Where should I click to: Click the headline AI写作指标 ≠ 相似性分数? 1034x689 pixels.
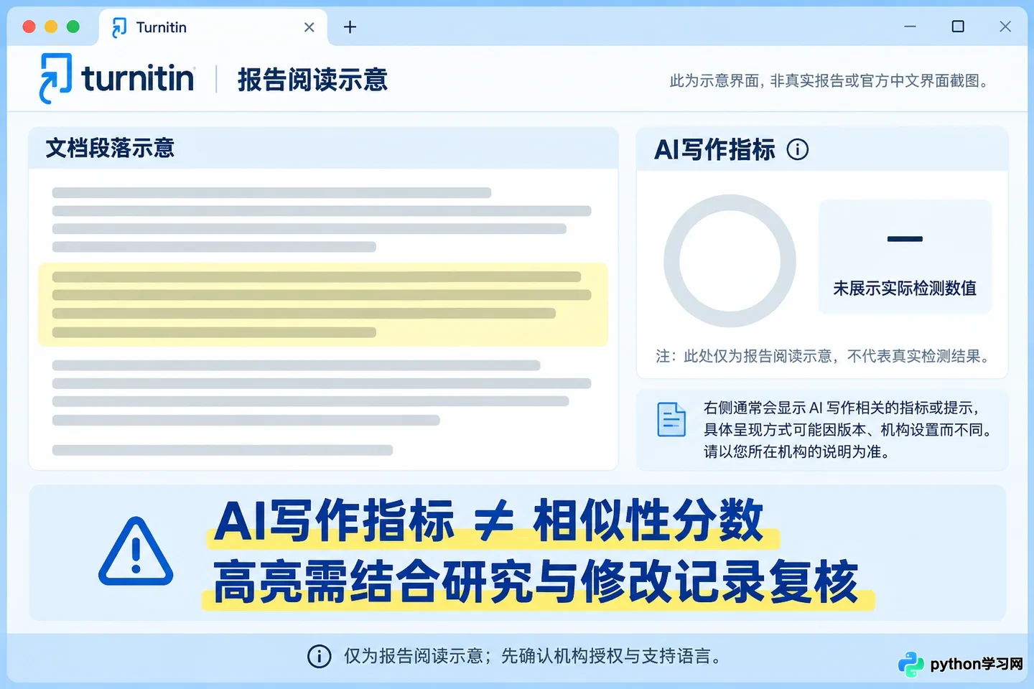[x=488, y=521]
